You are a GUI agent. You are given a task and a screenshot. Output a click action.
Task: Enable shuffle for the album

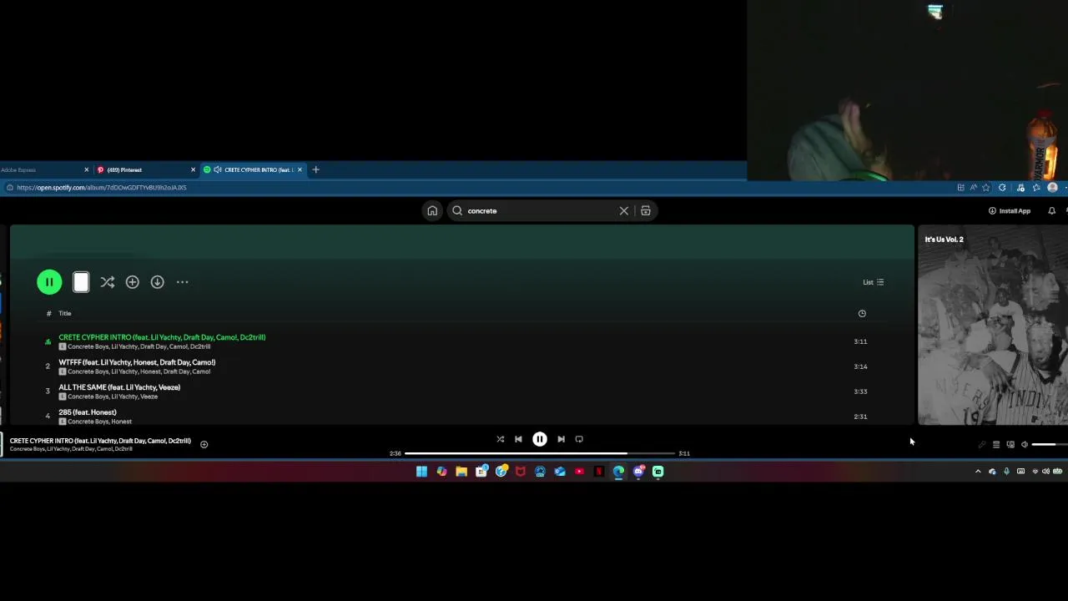click(x=107, y=282)
